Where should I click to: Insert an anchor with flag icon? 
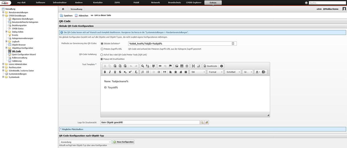point(170,66)
